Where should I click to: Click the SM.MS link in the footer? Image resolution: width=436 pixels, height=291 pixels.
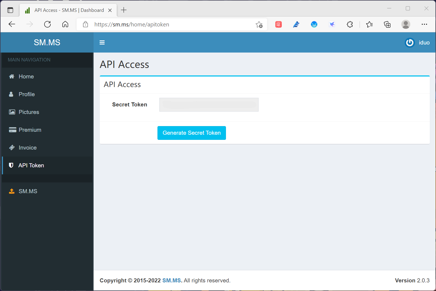171,280
